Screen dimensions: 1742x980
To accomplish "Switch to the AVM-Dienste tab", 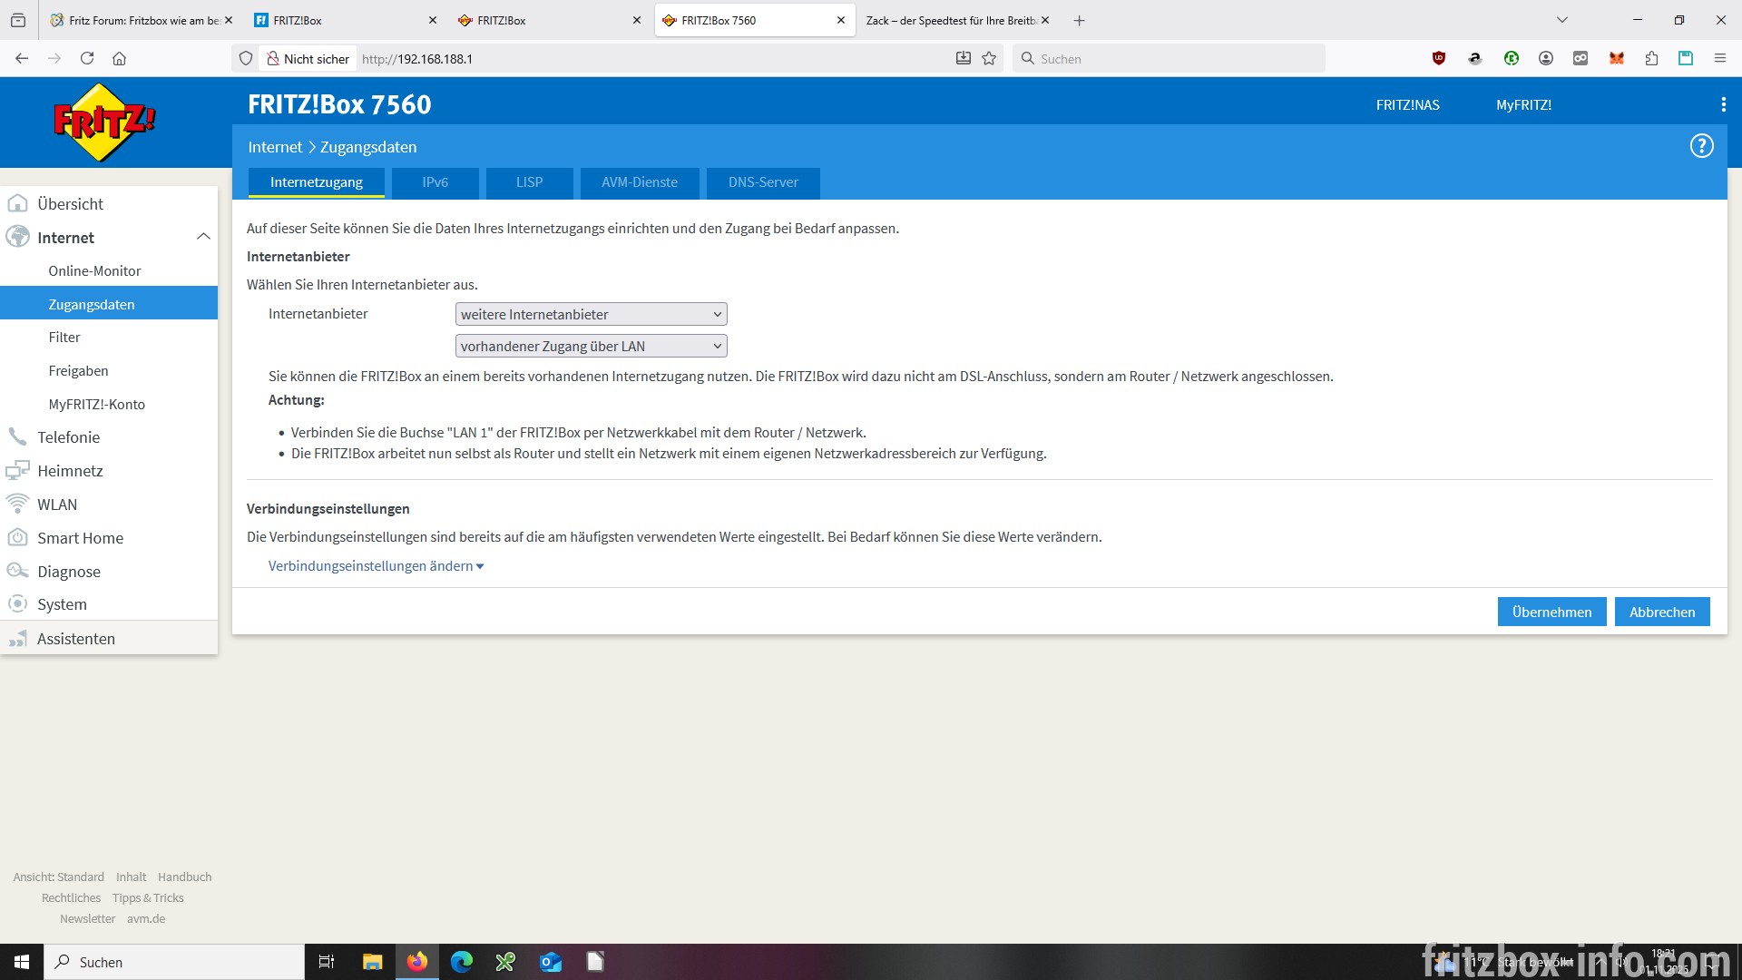I will (x=640, y=182).
